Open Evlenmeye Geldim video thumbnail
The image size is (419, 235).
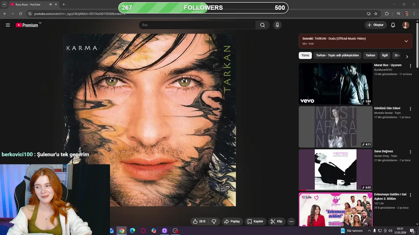coord(336,209)
